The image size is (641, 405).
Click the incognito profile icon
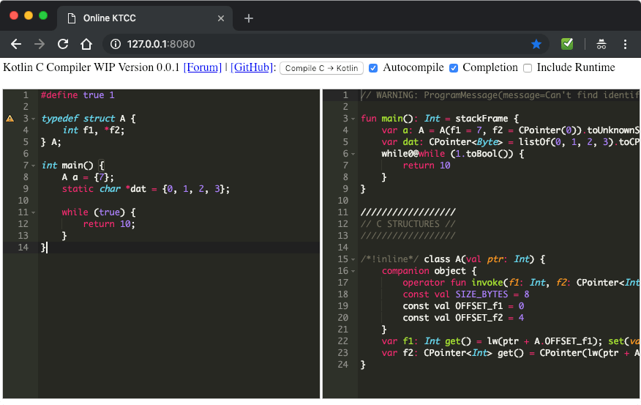pyautogui.click(x=601, y=44)
